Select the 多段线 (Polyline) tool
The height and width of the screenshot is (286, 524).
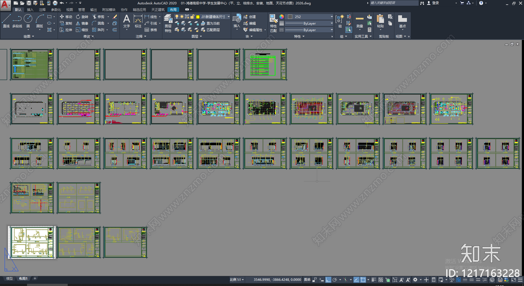[x=17, y=21]
